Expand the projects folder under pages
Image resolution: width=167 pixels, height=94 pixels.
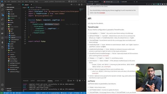coord(13,35)
